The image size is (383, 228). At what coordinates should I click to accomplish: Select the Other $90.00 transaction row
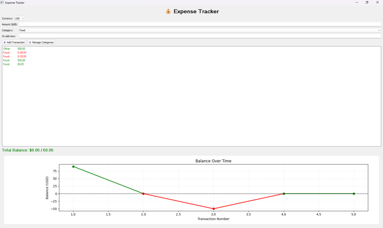click(191, 49)
